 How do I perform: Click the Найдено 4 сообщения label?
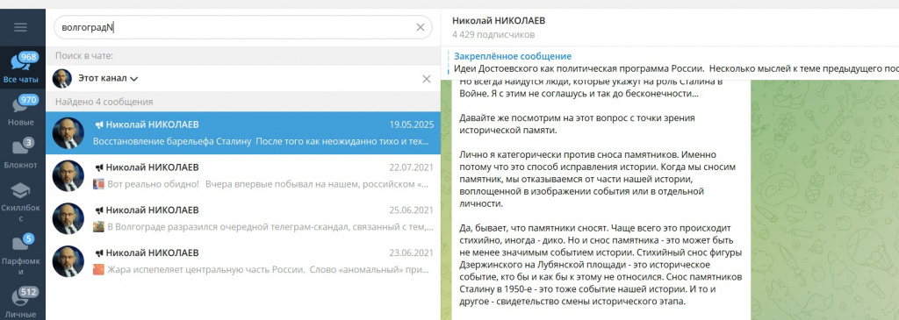click(104, 102)
